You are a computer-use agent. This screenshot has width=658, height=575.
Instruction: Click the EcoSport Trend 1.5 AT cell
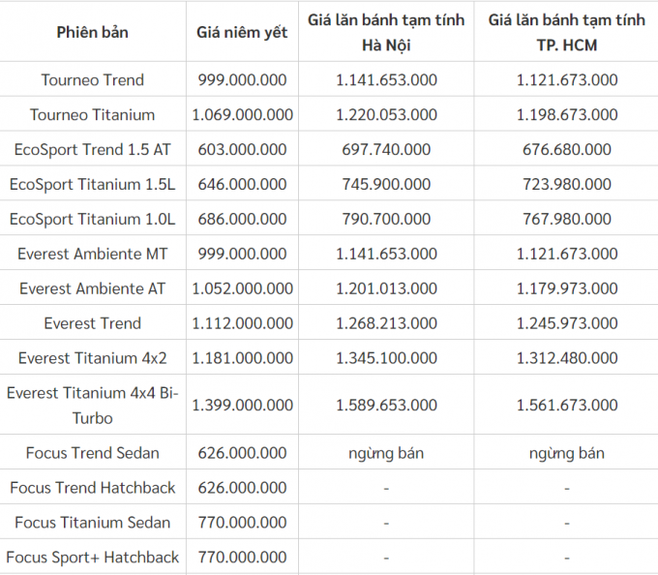pos(92,149)
